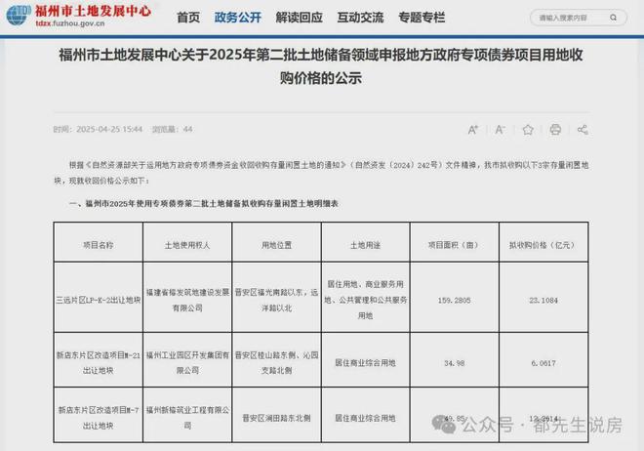644x451 pixels.
Task: Click the share icon
Action: pos(583,130)
